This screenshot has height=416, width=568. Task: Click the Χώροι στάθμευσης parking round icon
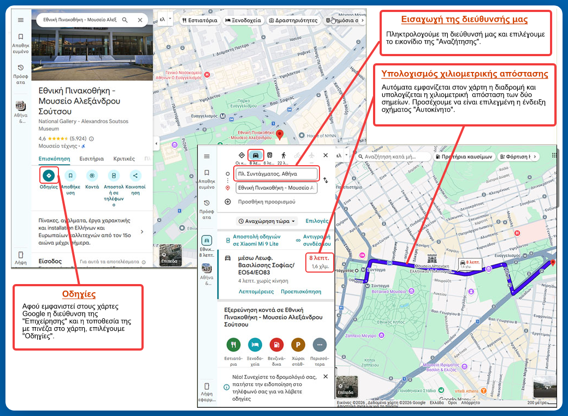click(298, 345)
